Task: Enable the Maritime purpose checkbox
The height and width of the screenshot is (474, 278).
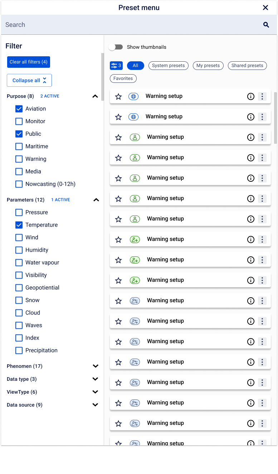Action: pos(19,146)
